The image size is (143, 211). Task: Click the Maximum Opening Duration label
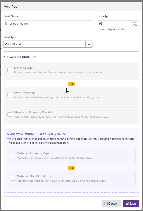pos(34,112)
